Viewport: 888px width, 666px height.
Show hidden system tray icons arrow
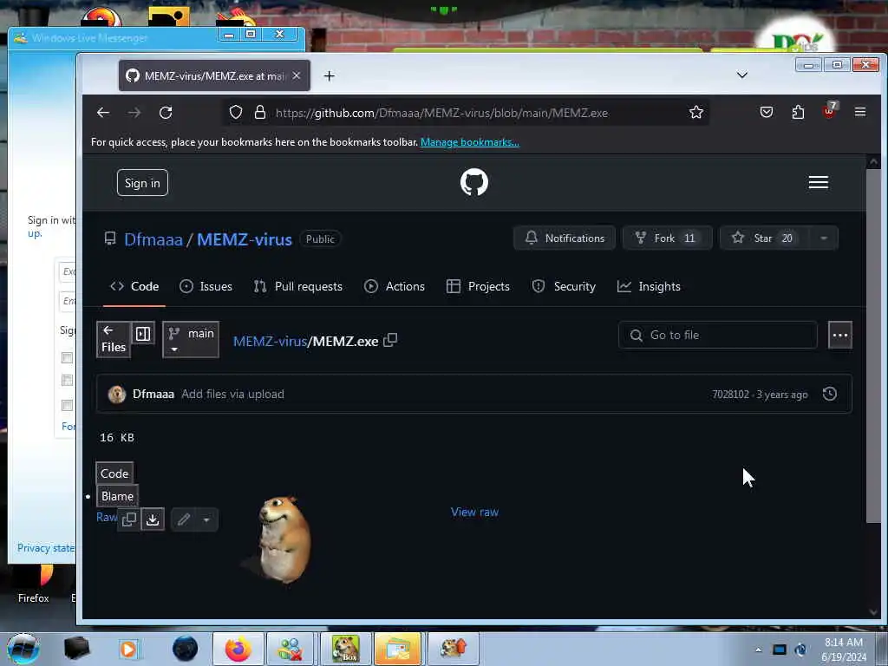click(758, 650)
